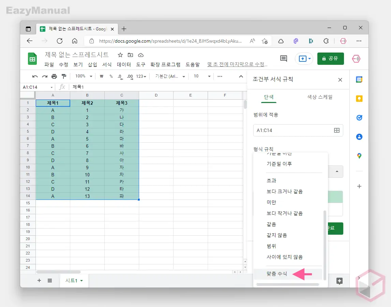Click the green 공유 share button
Screen dimensions: 391x307
[x=330, y=59]
